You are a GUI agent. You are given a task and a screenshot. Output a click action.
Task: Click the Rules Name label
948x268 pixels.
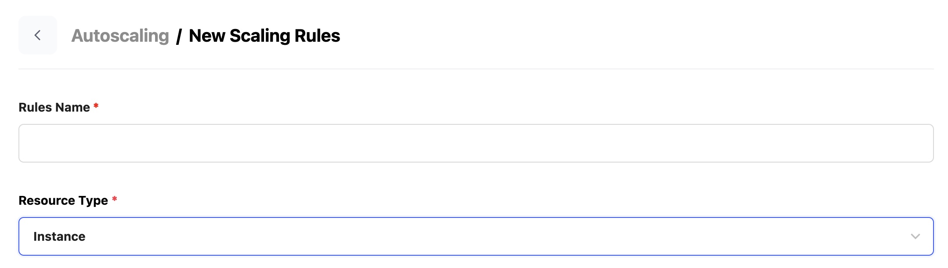click(54, 107)
